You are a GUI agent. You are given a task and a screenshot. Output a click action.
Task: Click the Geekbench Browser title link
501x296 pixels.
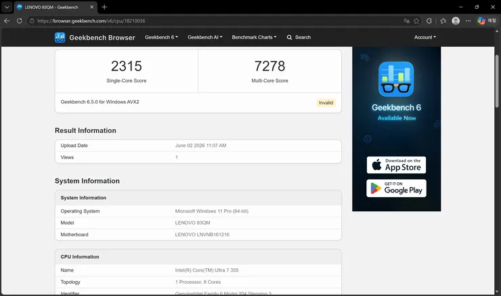click(x=102, y=38)
